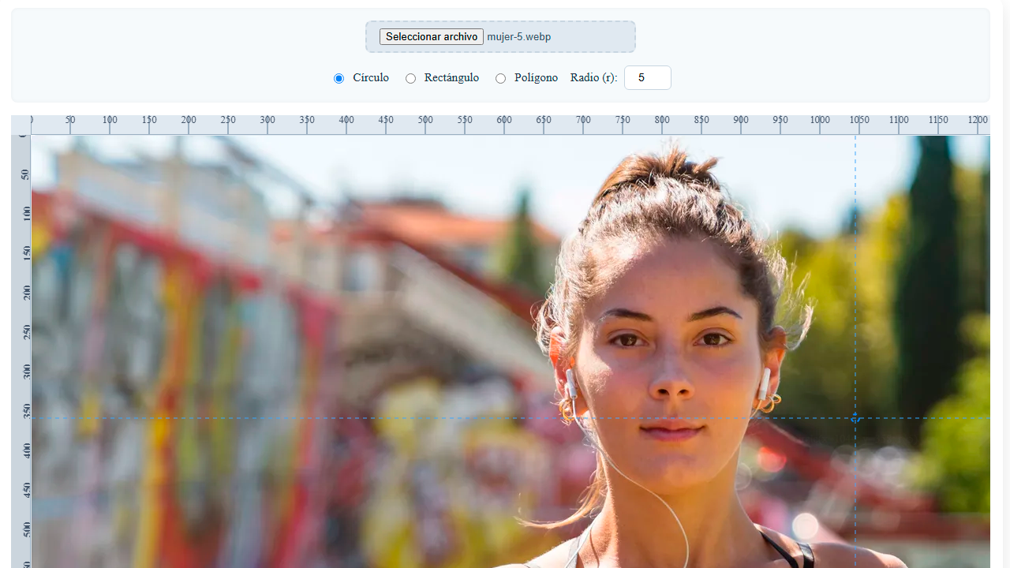Click the 100 mark on vertical ruler
Screen dimensions: 1010x568
[27, 214]
